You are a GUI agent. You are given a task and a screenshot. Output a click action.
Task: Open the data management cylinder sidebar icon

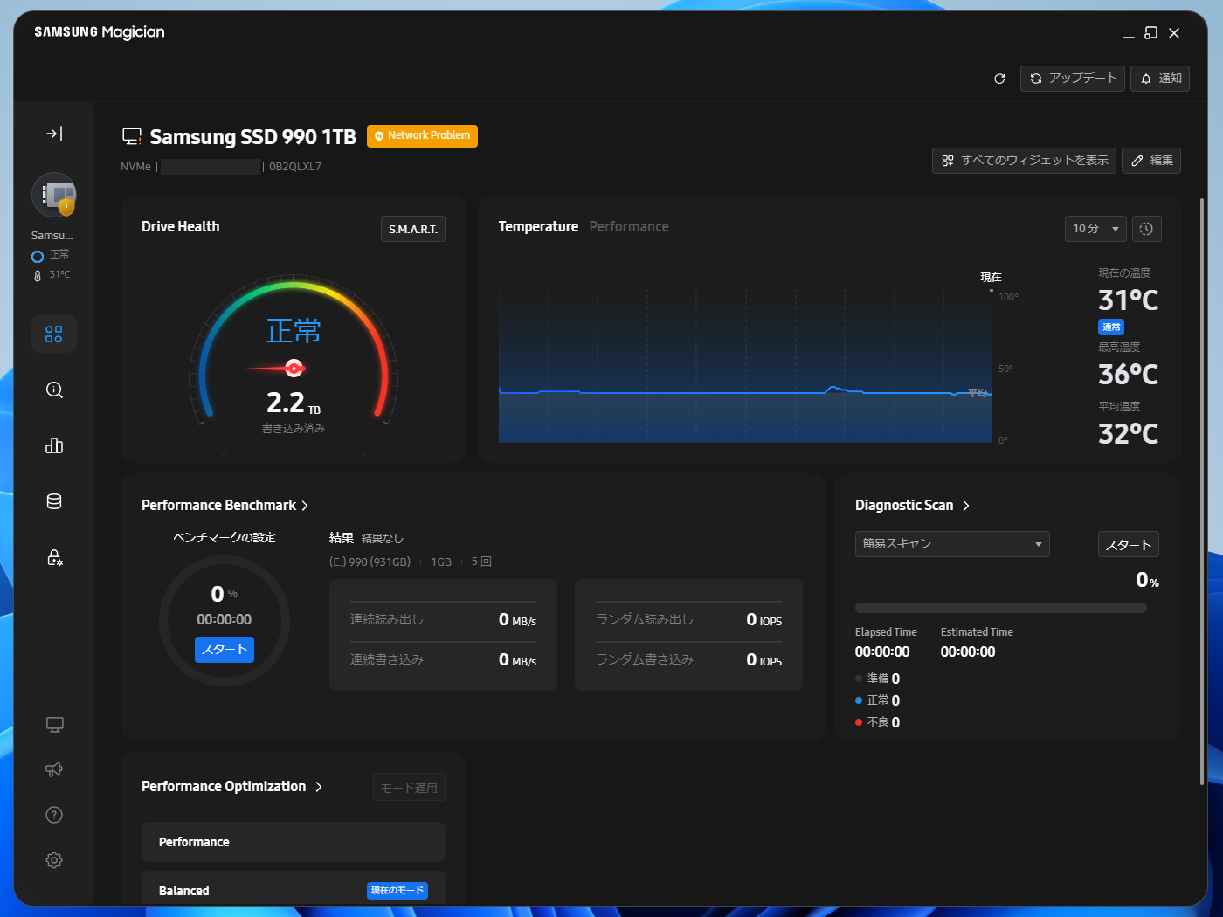click(x=54, y=501)
